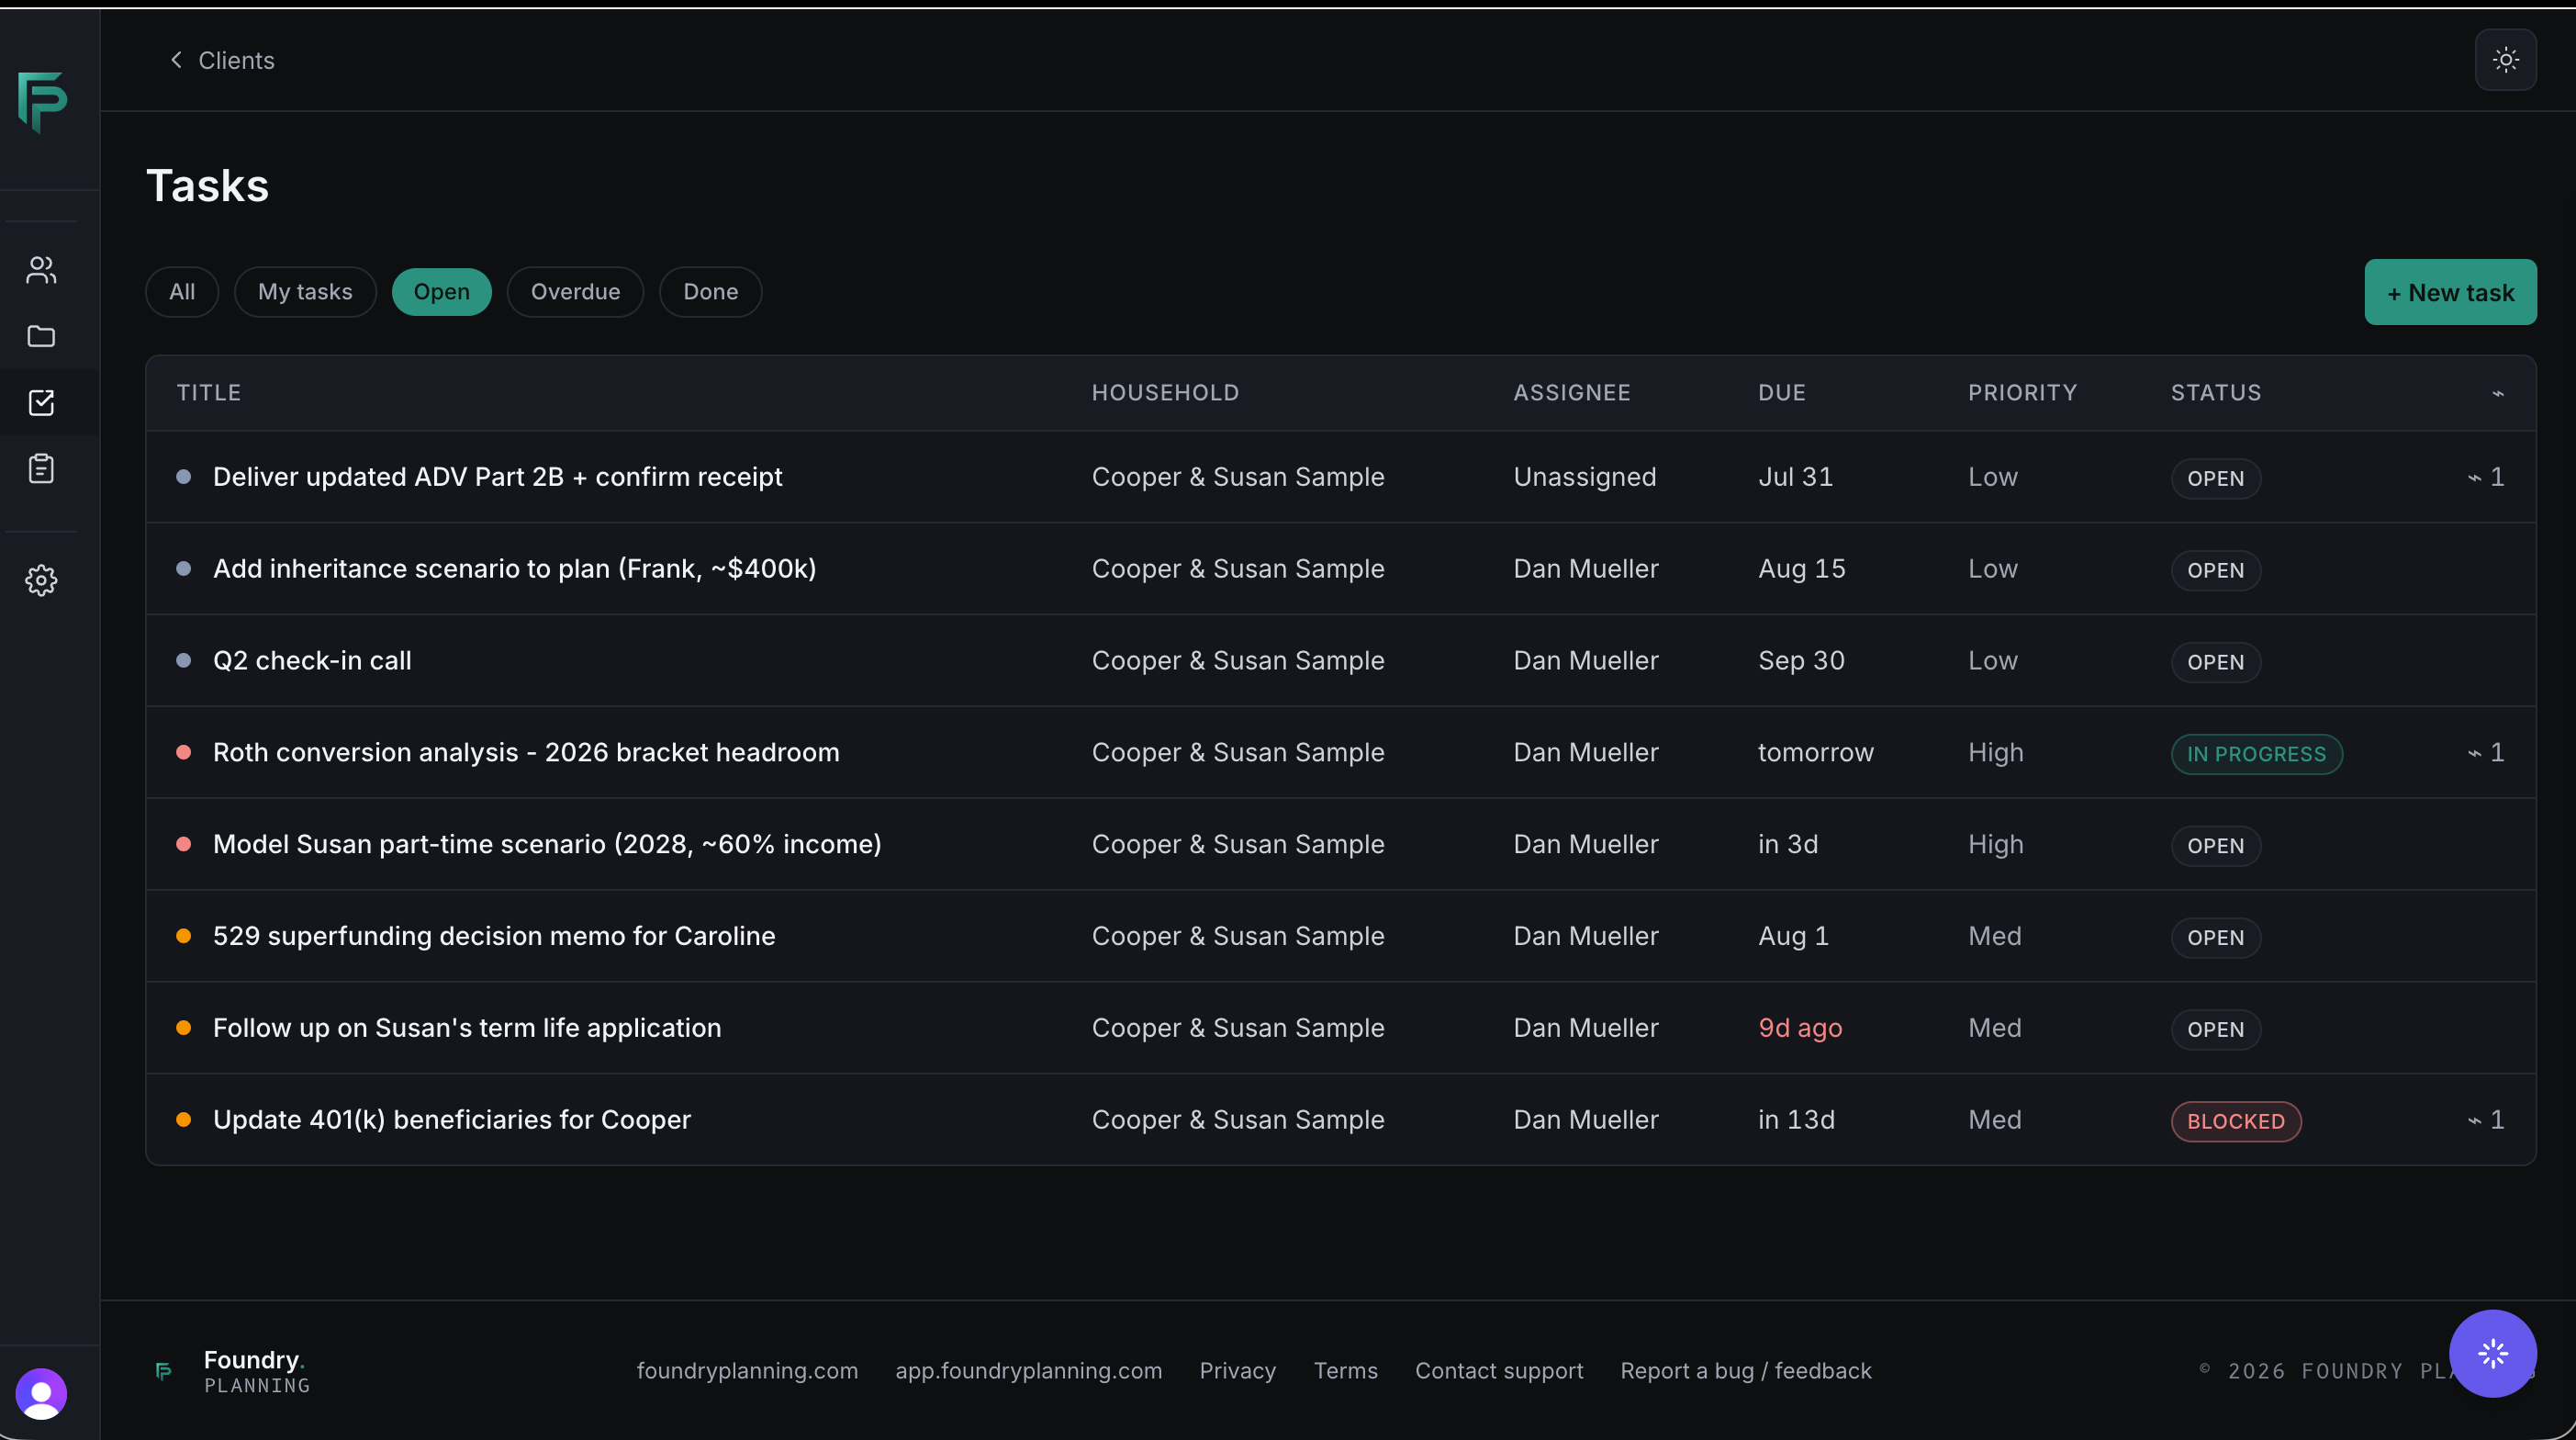Viewport: 2576px width, 1440px height.
Task: Select the Tasks checkbox icon in sidebar
Action: click(x=41, y=402)
